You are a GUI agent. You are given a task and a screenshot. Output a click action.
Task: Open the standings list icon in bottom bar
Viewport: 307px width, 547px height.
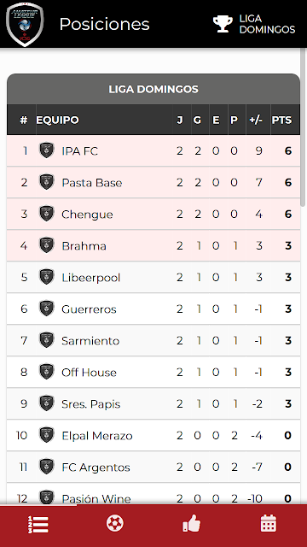pyautogui.click(x=38, y=524)
